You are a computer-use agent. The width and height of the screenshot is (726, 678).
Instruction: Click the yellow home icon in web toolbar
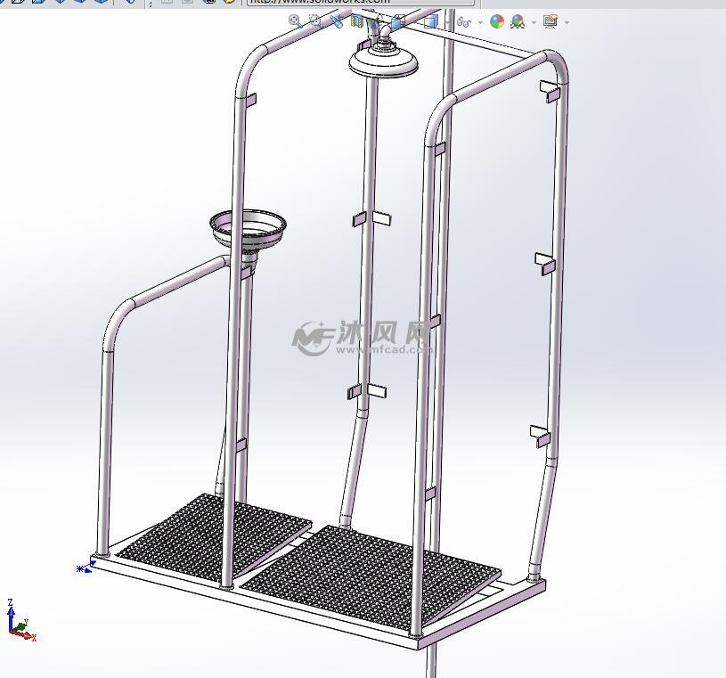coord(230,4)
